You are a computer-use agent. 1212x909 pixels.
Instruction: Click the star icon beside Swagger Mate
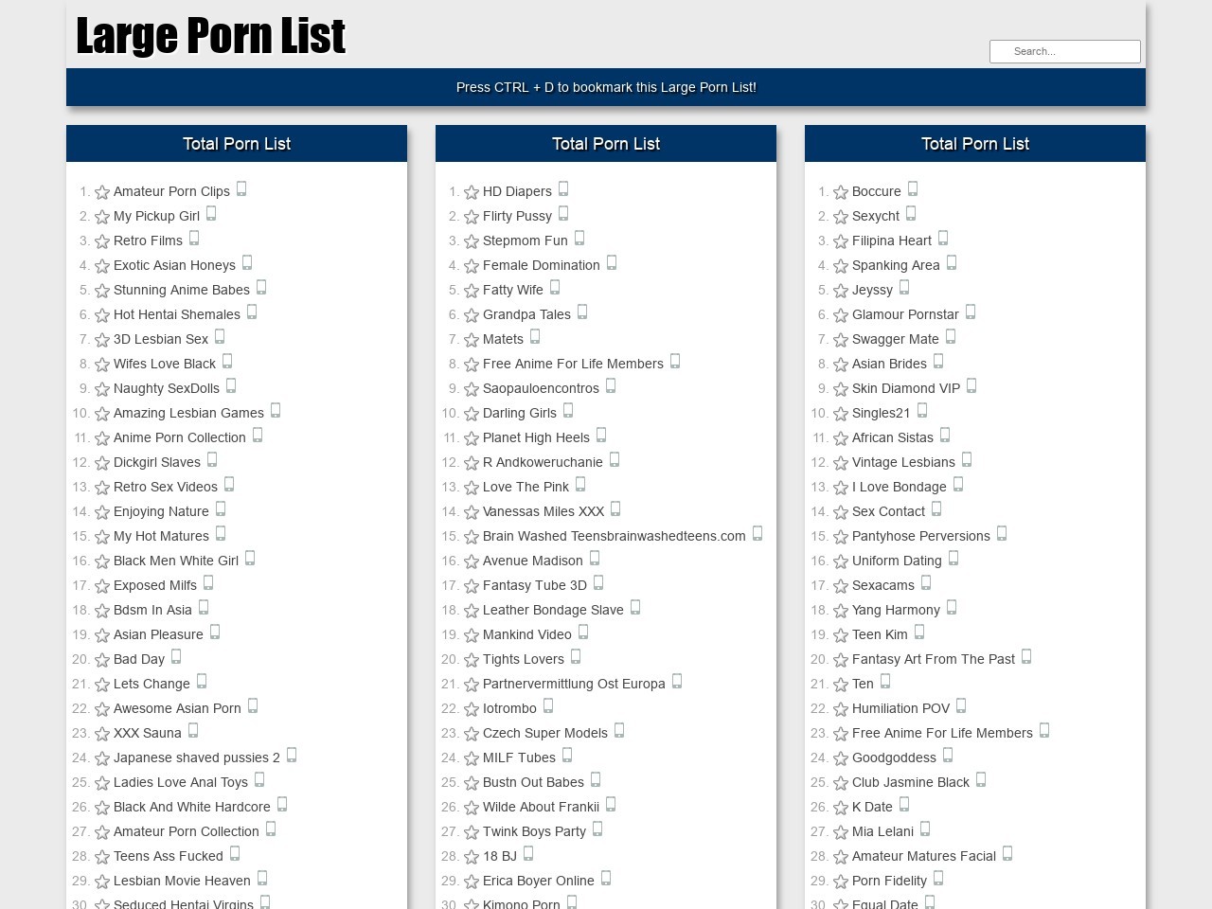point(841,340)
